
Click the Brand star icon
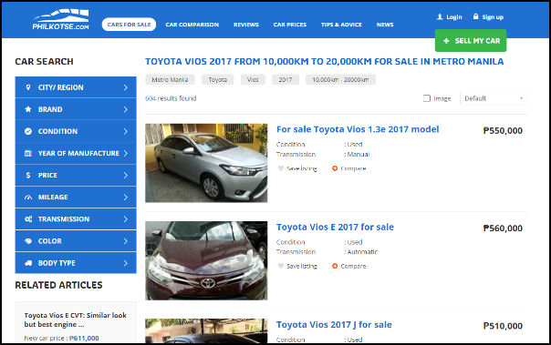pos(28,109)
